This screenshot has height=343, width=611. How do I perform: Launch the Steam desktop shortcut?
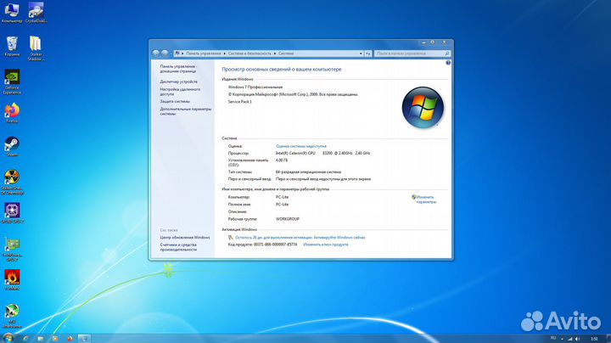pos(12,147)
